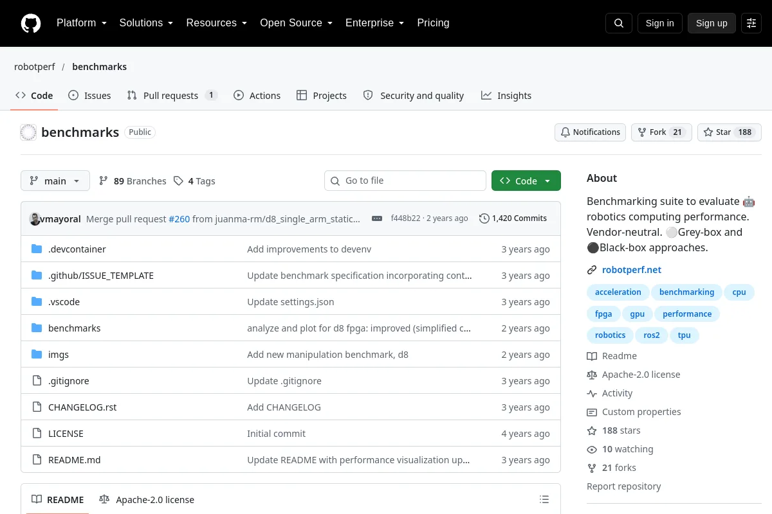Expand the Platform menu
The image size is (772, 514).
(82, 23)
